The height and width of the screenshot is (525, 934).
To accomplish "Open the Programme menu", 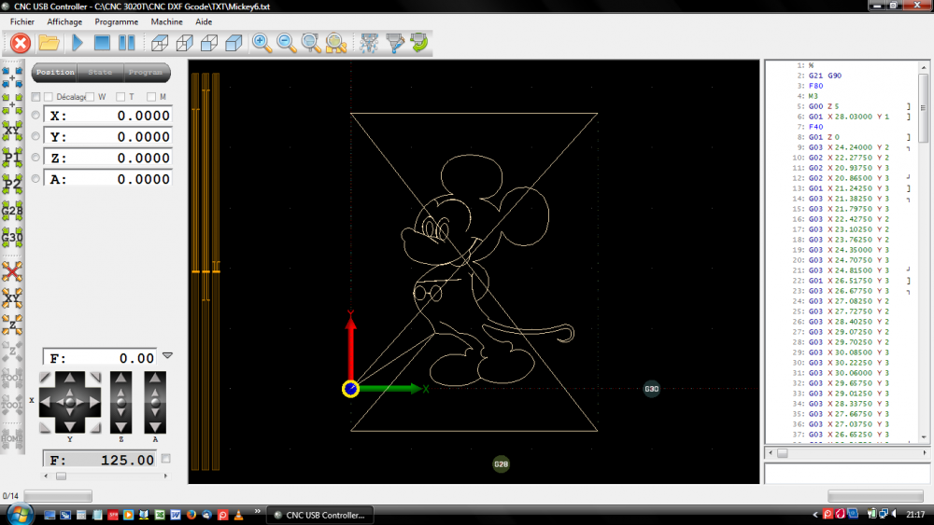I will click(116, 21).
